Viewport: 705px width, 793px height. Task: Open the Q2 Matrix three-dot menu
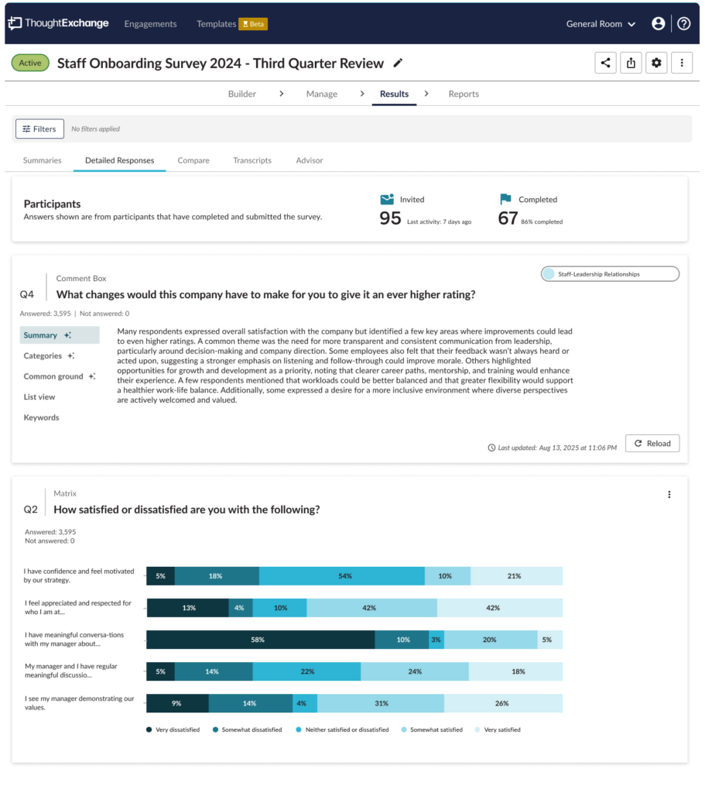point(669,495)
